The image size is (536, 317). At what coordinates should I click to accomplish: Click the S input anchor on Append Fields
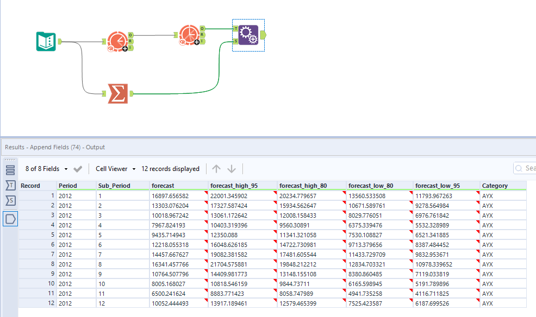(235, 42)
